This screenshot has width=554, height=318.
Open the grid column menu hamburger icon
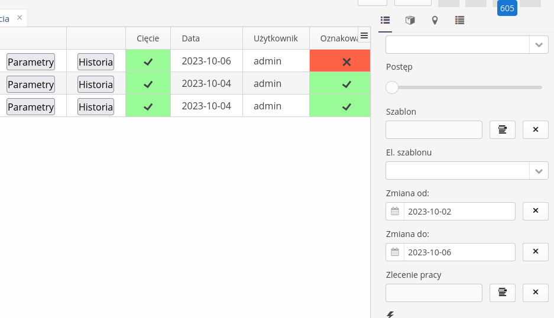[364, 35]
